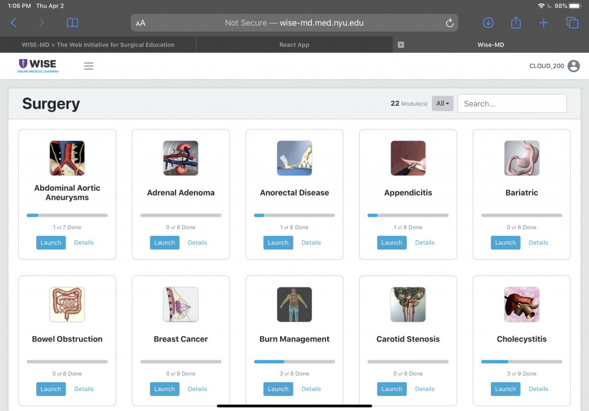Expand the All modules filter dropdown
Image resolution: width=589 pixels, height=411 pixels.
pos(442,103)
